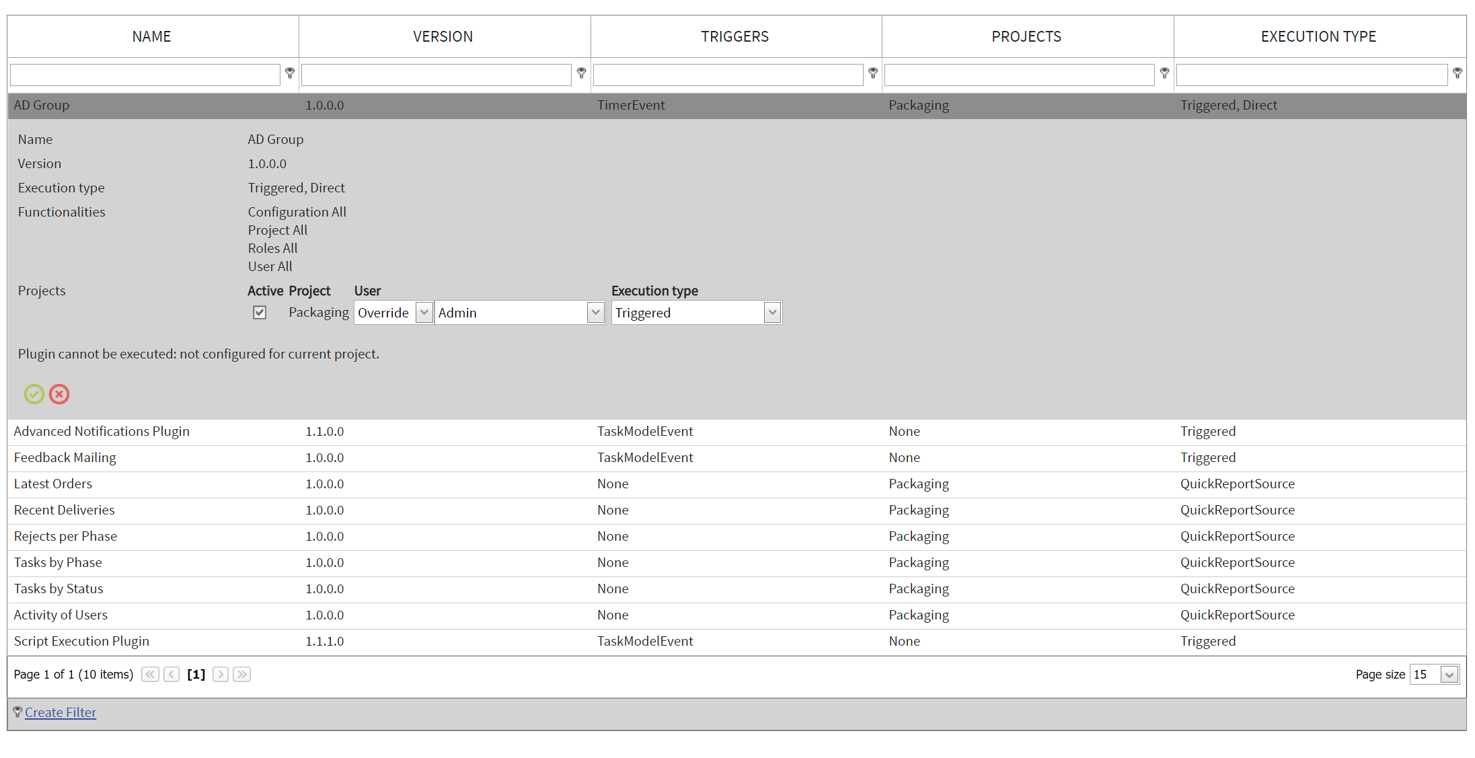
Task: Click the filter icon in the PROJECTS column
Action: (1164, 73)
